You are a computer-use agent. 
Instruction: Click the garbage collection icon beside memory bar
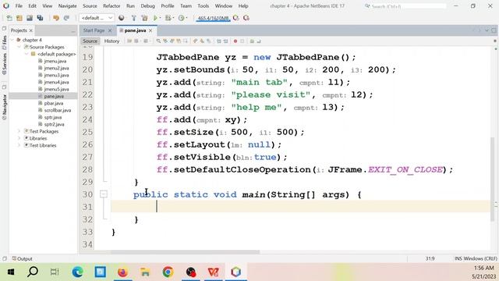pos(235,18)
